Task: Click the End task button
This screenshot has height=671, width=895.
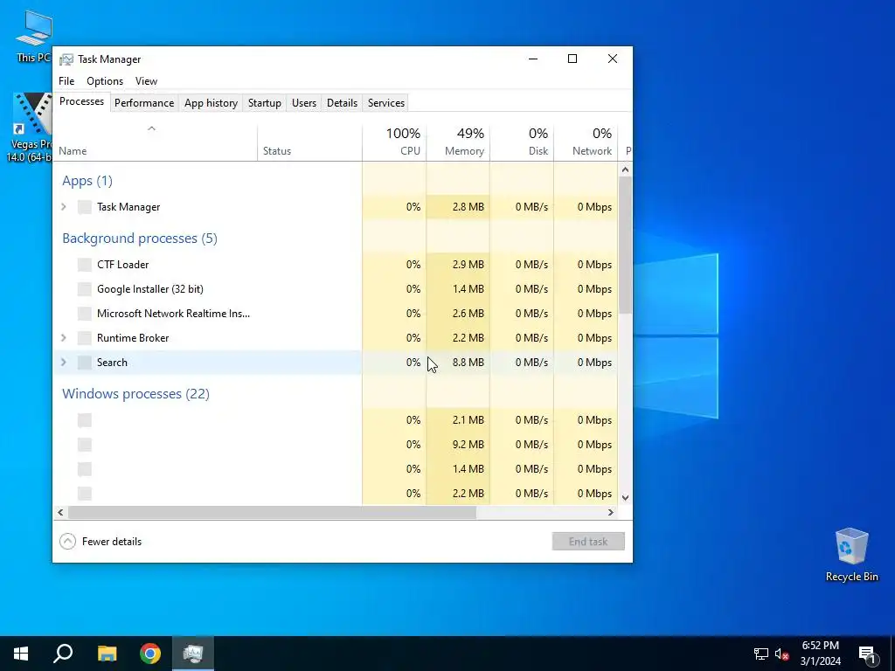Action: [588, 542]
